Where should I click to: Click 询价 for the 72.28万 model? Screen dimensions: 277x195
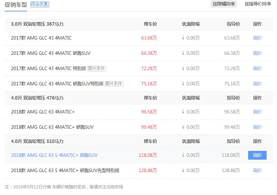[258, 68]
